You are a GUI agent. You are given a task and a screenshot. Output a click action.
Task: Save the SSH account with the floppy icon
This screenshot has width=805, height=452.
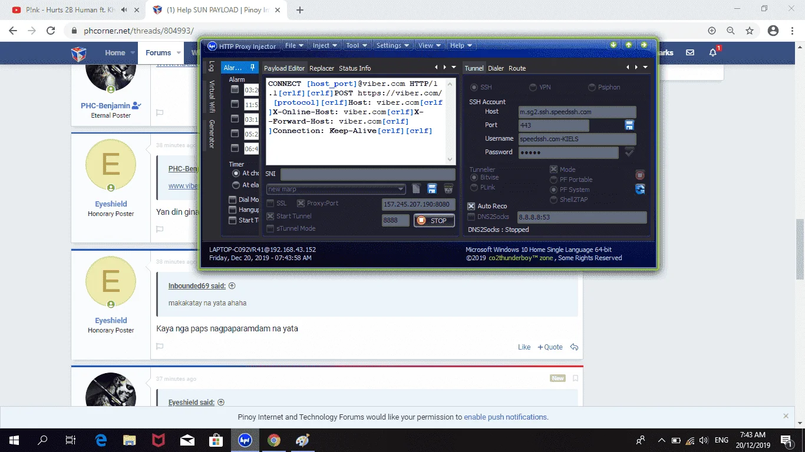tap(629, 125)
